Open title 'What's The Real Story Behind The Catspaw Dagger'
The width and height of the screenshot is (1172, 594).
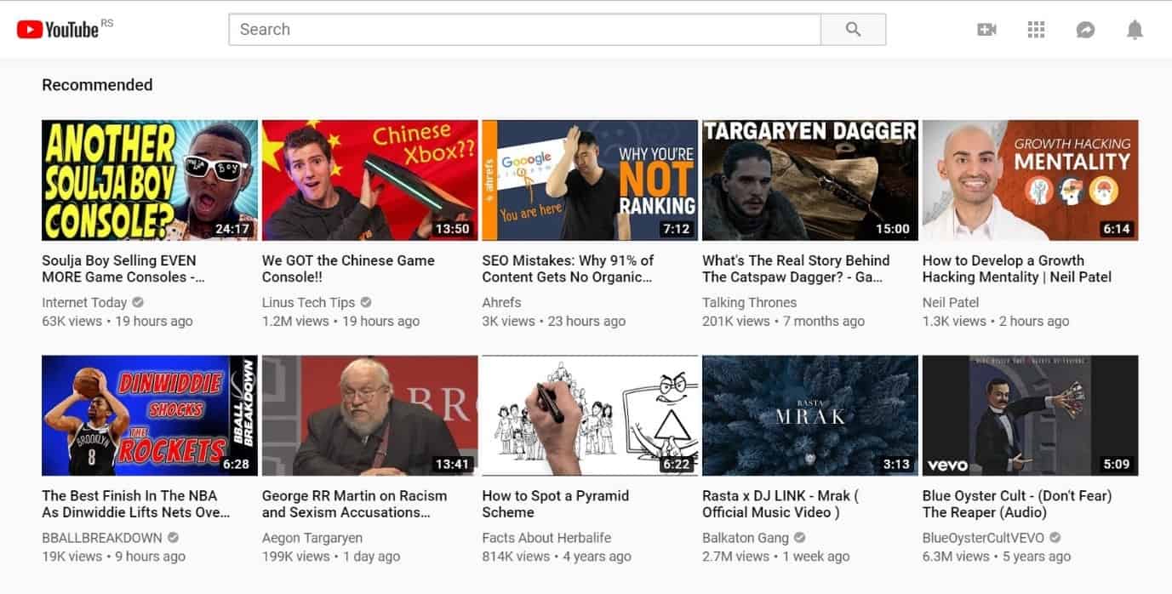point(796,269)
